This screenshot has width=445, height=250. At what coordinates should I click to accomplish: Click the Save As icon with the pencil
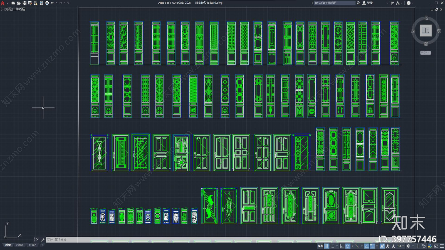30,3
